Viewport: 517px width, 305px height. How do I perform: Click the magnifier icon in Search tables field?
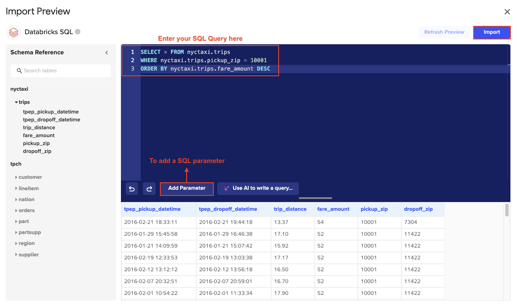(x=19, y=71)
